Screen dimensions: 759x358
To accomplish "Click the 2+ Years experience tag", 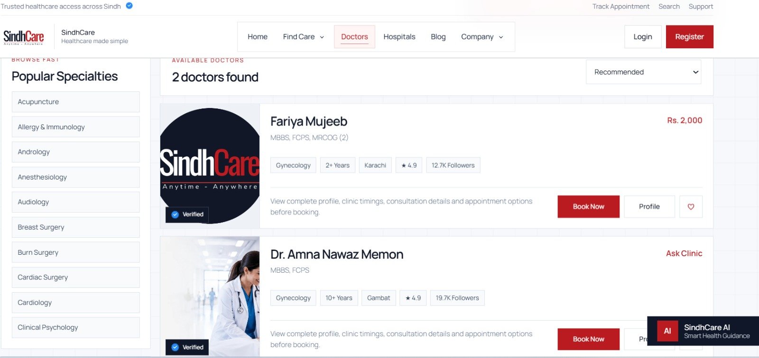I will [x=338, y=165].
